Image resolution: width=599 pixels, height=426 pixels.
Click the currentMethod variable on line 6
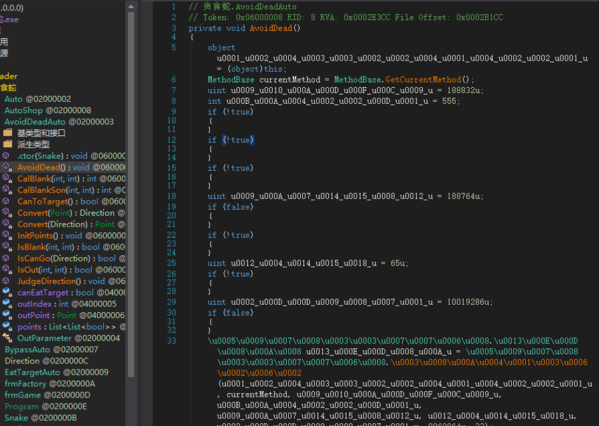290,80
